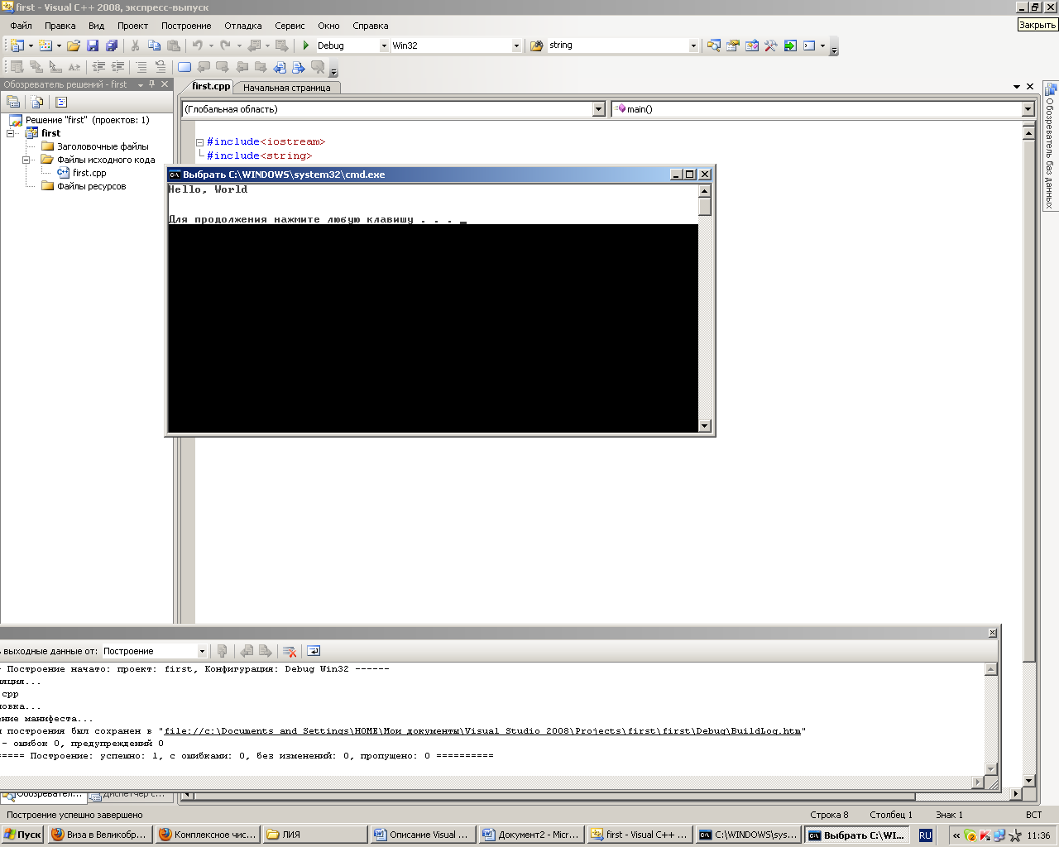
Task: Close the Output panel with its X
Action: pos(993,633)
